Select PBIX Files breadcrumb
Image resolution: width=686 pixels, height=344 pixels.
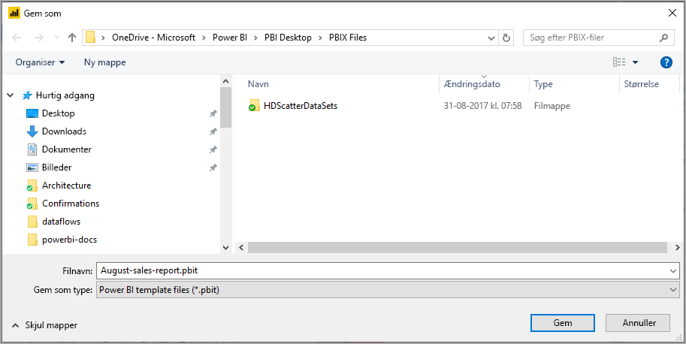(348, 38)
